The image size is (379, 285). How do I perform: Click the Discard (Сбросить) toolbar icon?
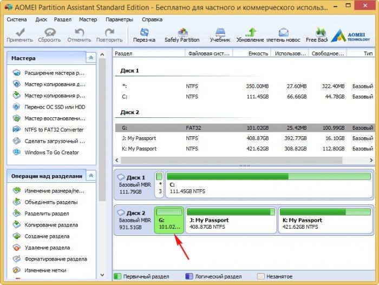[50, 32]
